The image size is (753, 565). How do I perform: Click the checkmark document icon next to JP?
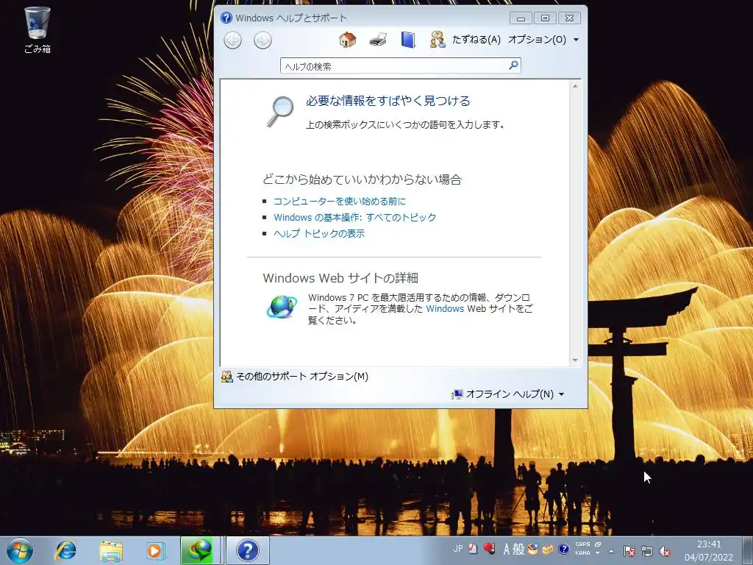point(473,548)
